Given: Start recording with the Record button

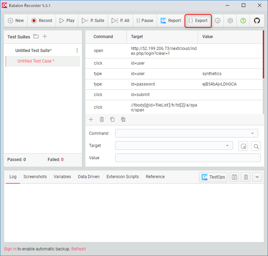Looking at the screenshot, I should coord(42,21).
